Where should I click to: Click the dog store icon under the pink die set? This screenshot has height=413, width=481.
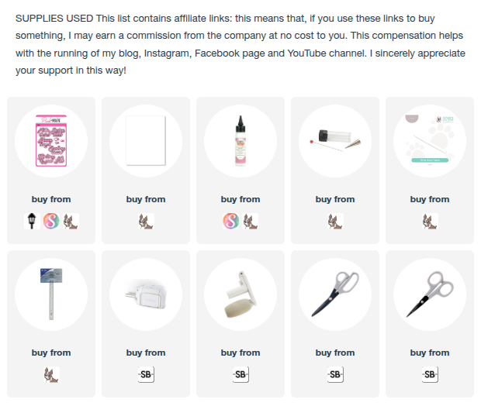(71, 221)
